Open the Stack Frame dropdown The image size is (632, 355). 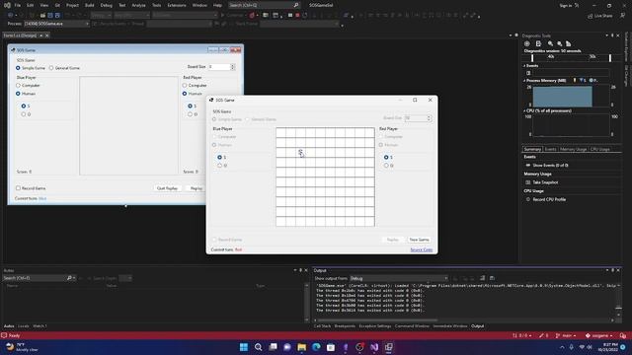[298, 24]
